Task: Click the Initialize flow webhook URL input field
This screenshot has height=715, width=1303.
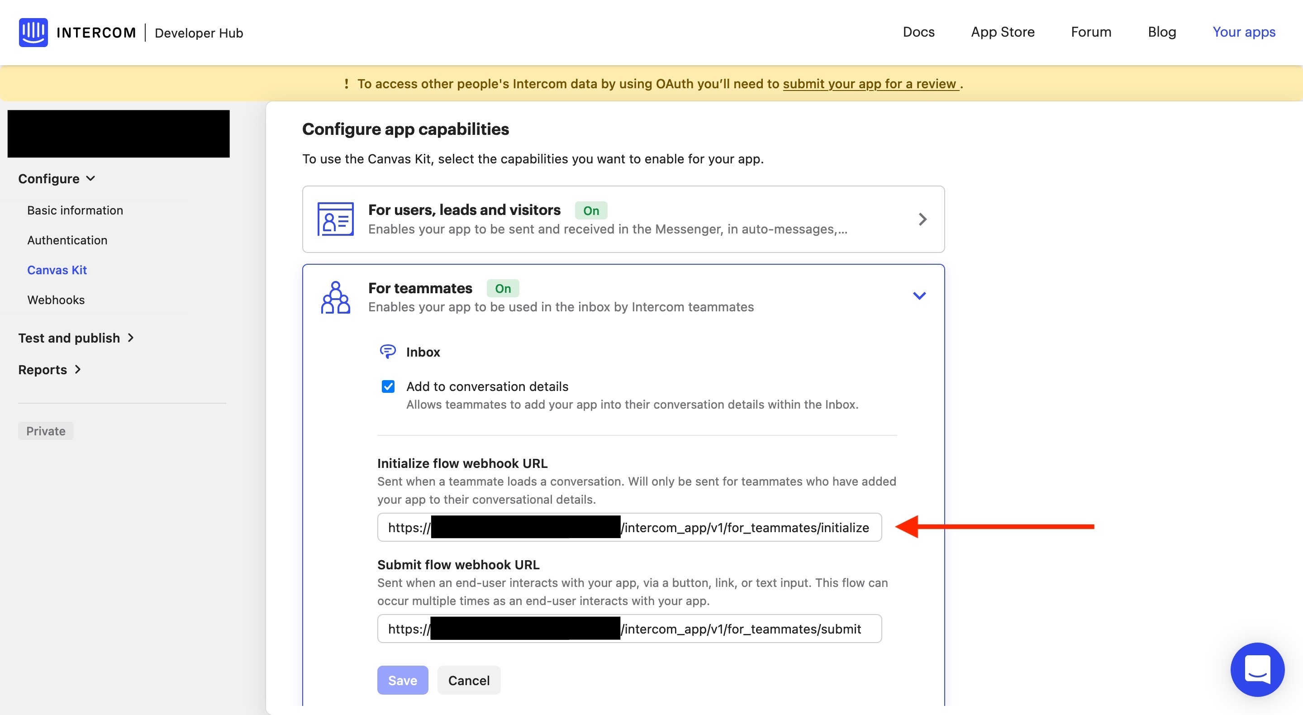Action: (x=629, y=527)
